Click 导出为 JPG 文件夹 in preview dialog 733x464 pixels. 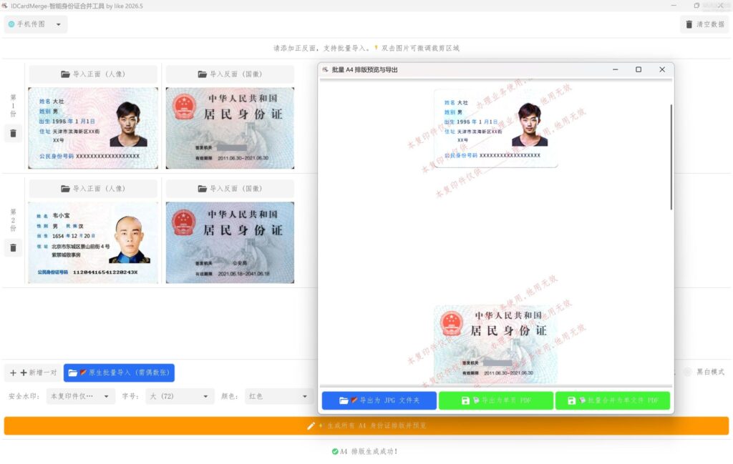pyautogui.click(x=379, y=400)
